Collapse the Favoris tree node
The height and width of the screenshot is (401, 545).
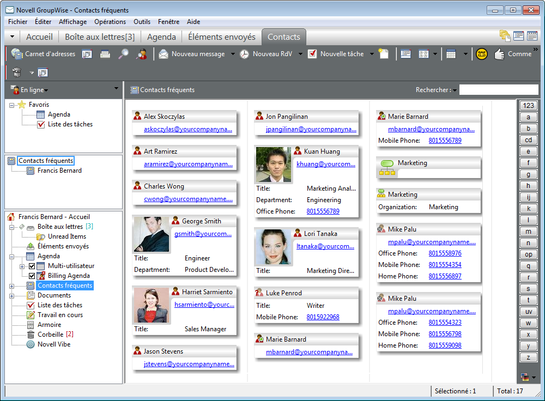tap(13, 105)
